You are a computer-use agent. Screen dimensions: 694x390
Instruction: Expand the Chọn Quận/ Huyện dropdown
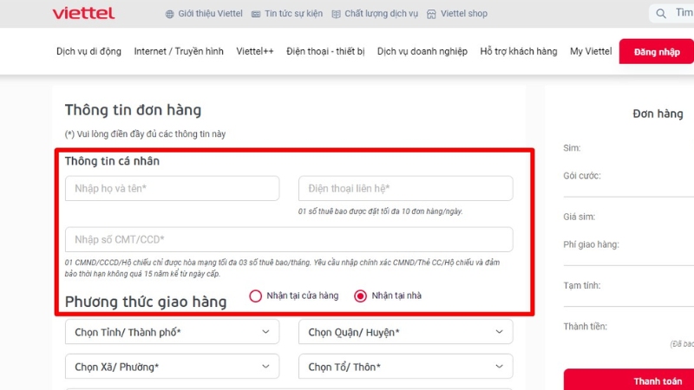[x=405, y=332]
